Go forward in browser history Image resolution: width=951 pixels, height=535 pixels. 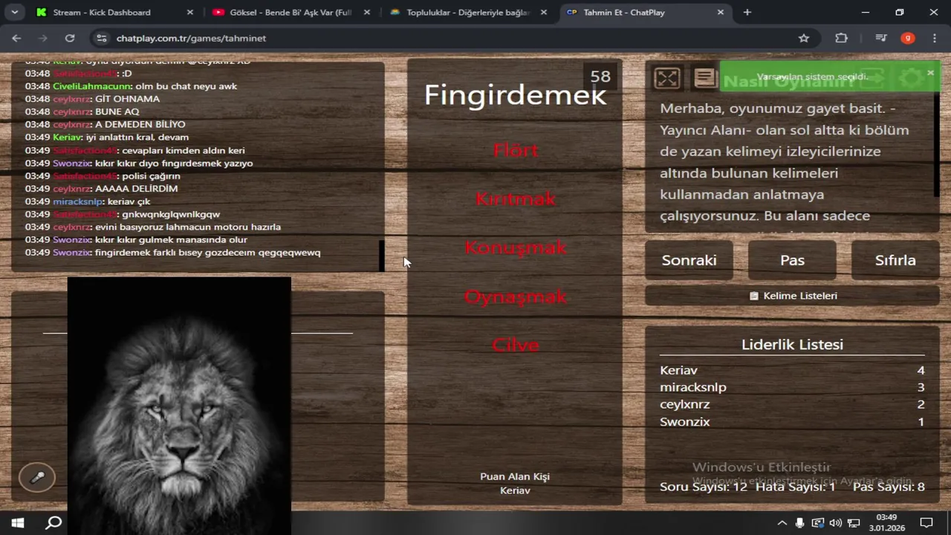pyautogui.click(x=43, y=38)
